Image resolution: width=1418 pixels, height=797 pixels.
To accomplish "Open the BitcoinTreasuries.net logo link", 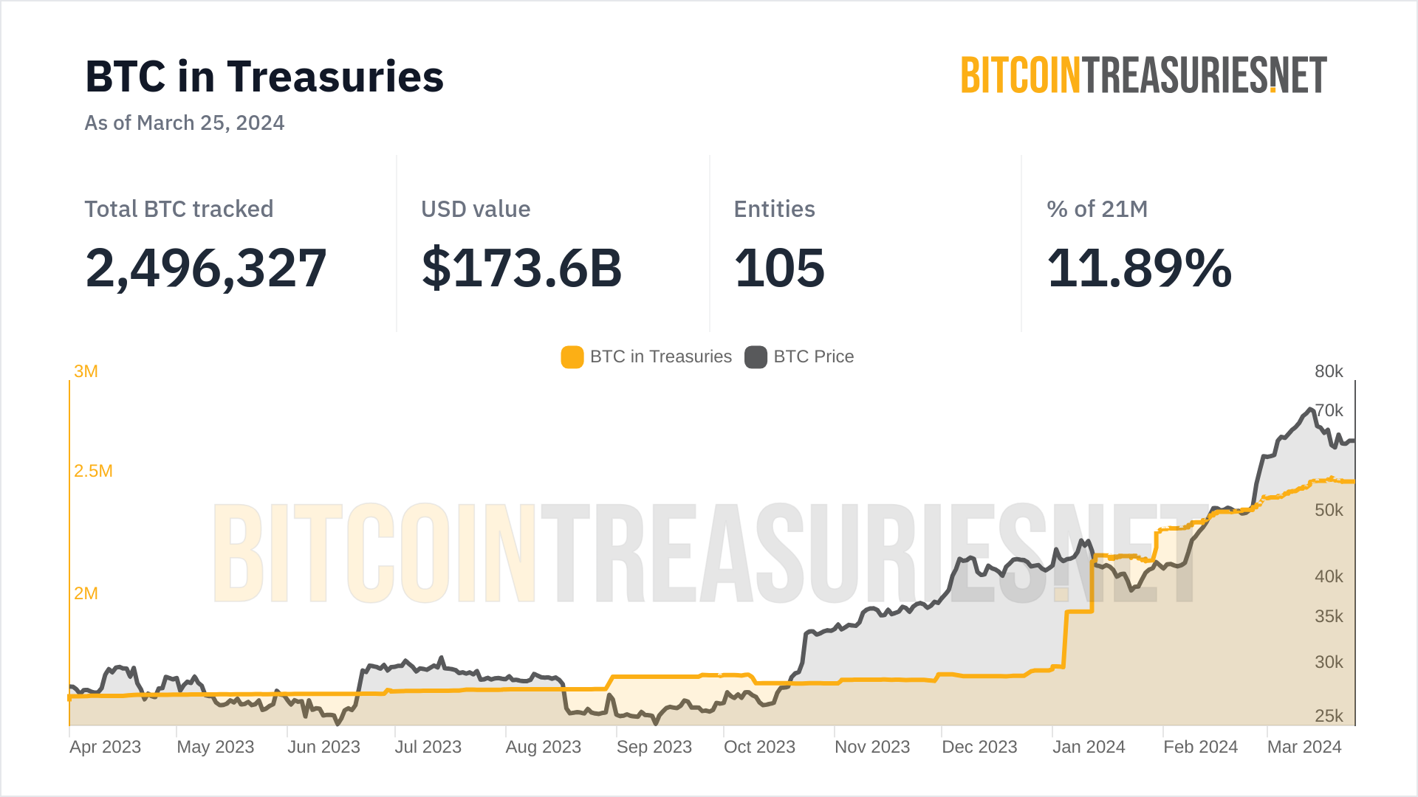I will pos(1143,75).
